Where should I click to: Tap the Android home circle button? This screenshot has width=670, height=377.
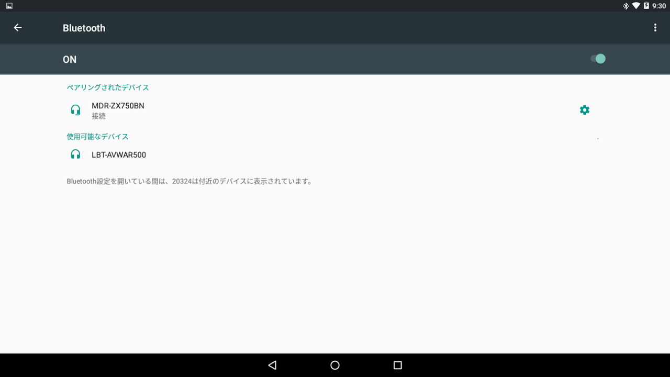tap(335, 365)
